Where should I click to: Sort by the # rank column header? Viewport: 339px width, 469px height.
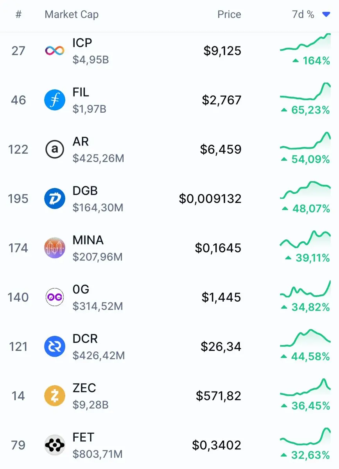click(18, 14)
